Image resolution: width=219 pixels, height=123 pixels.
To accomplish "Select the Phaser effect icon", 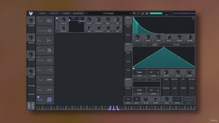I will click(x=49, y=90).
